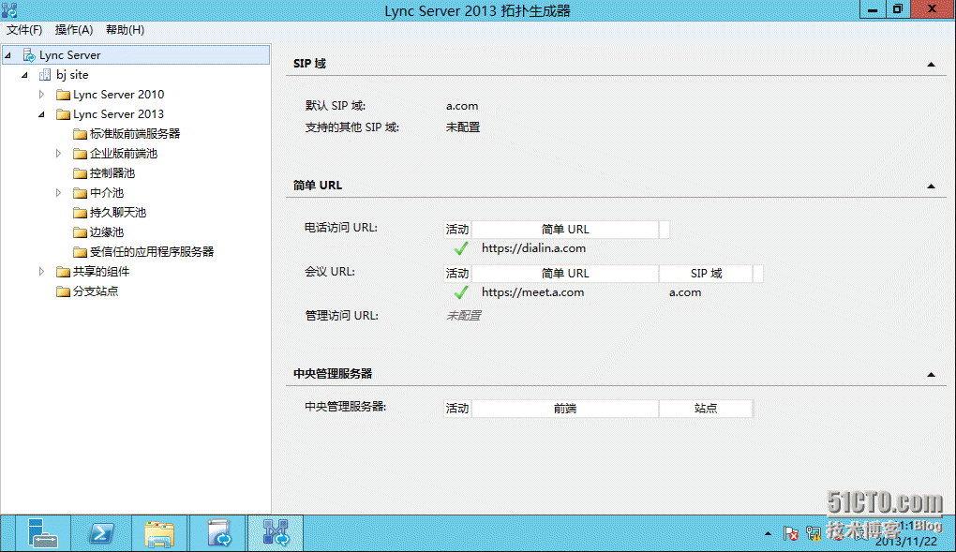
Task: Click the network warning tray icon
Action: point(814,533)
